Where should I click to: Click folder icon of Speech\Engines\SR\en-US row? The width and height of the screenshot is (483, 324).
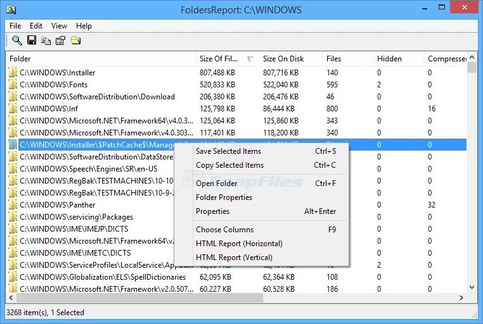(13, 169)
